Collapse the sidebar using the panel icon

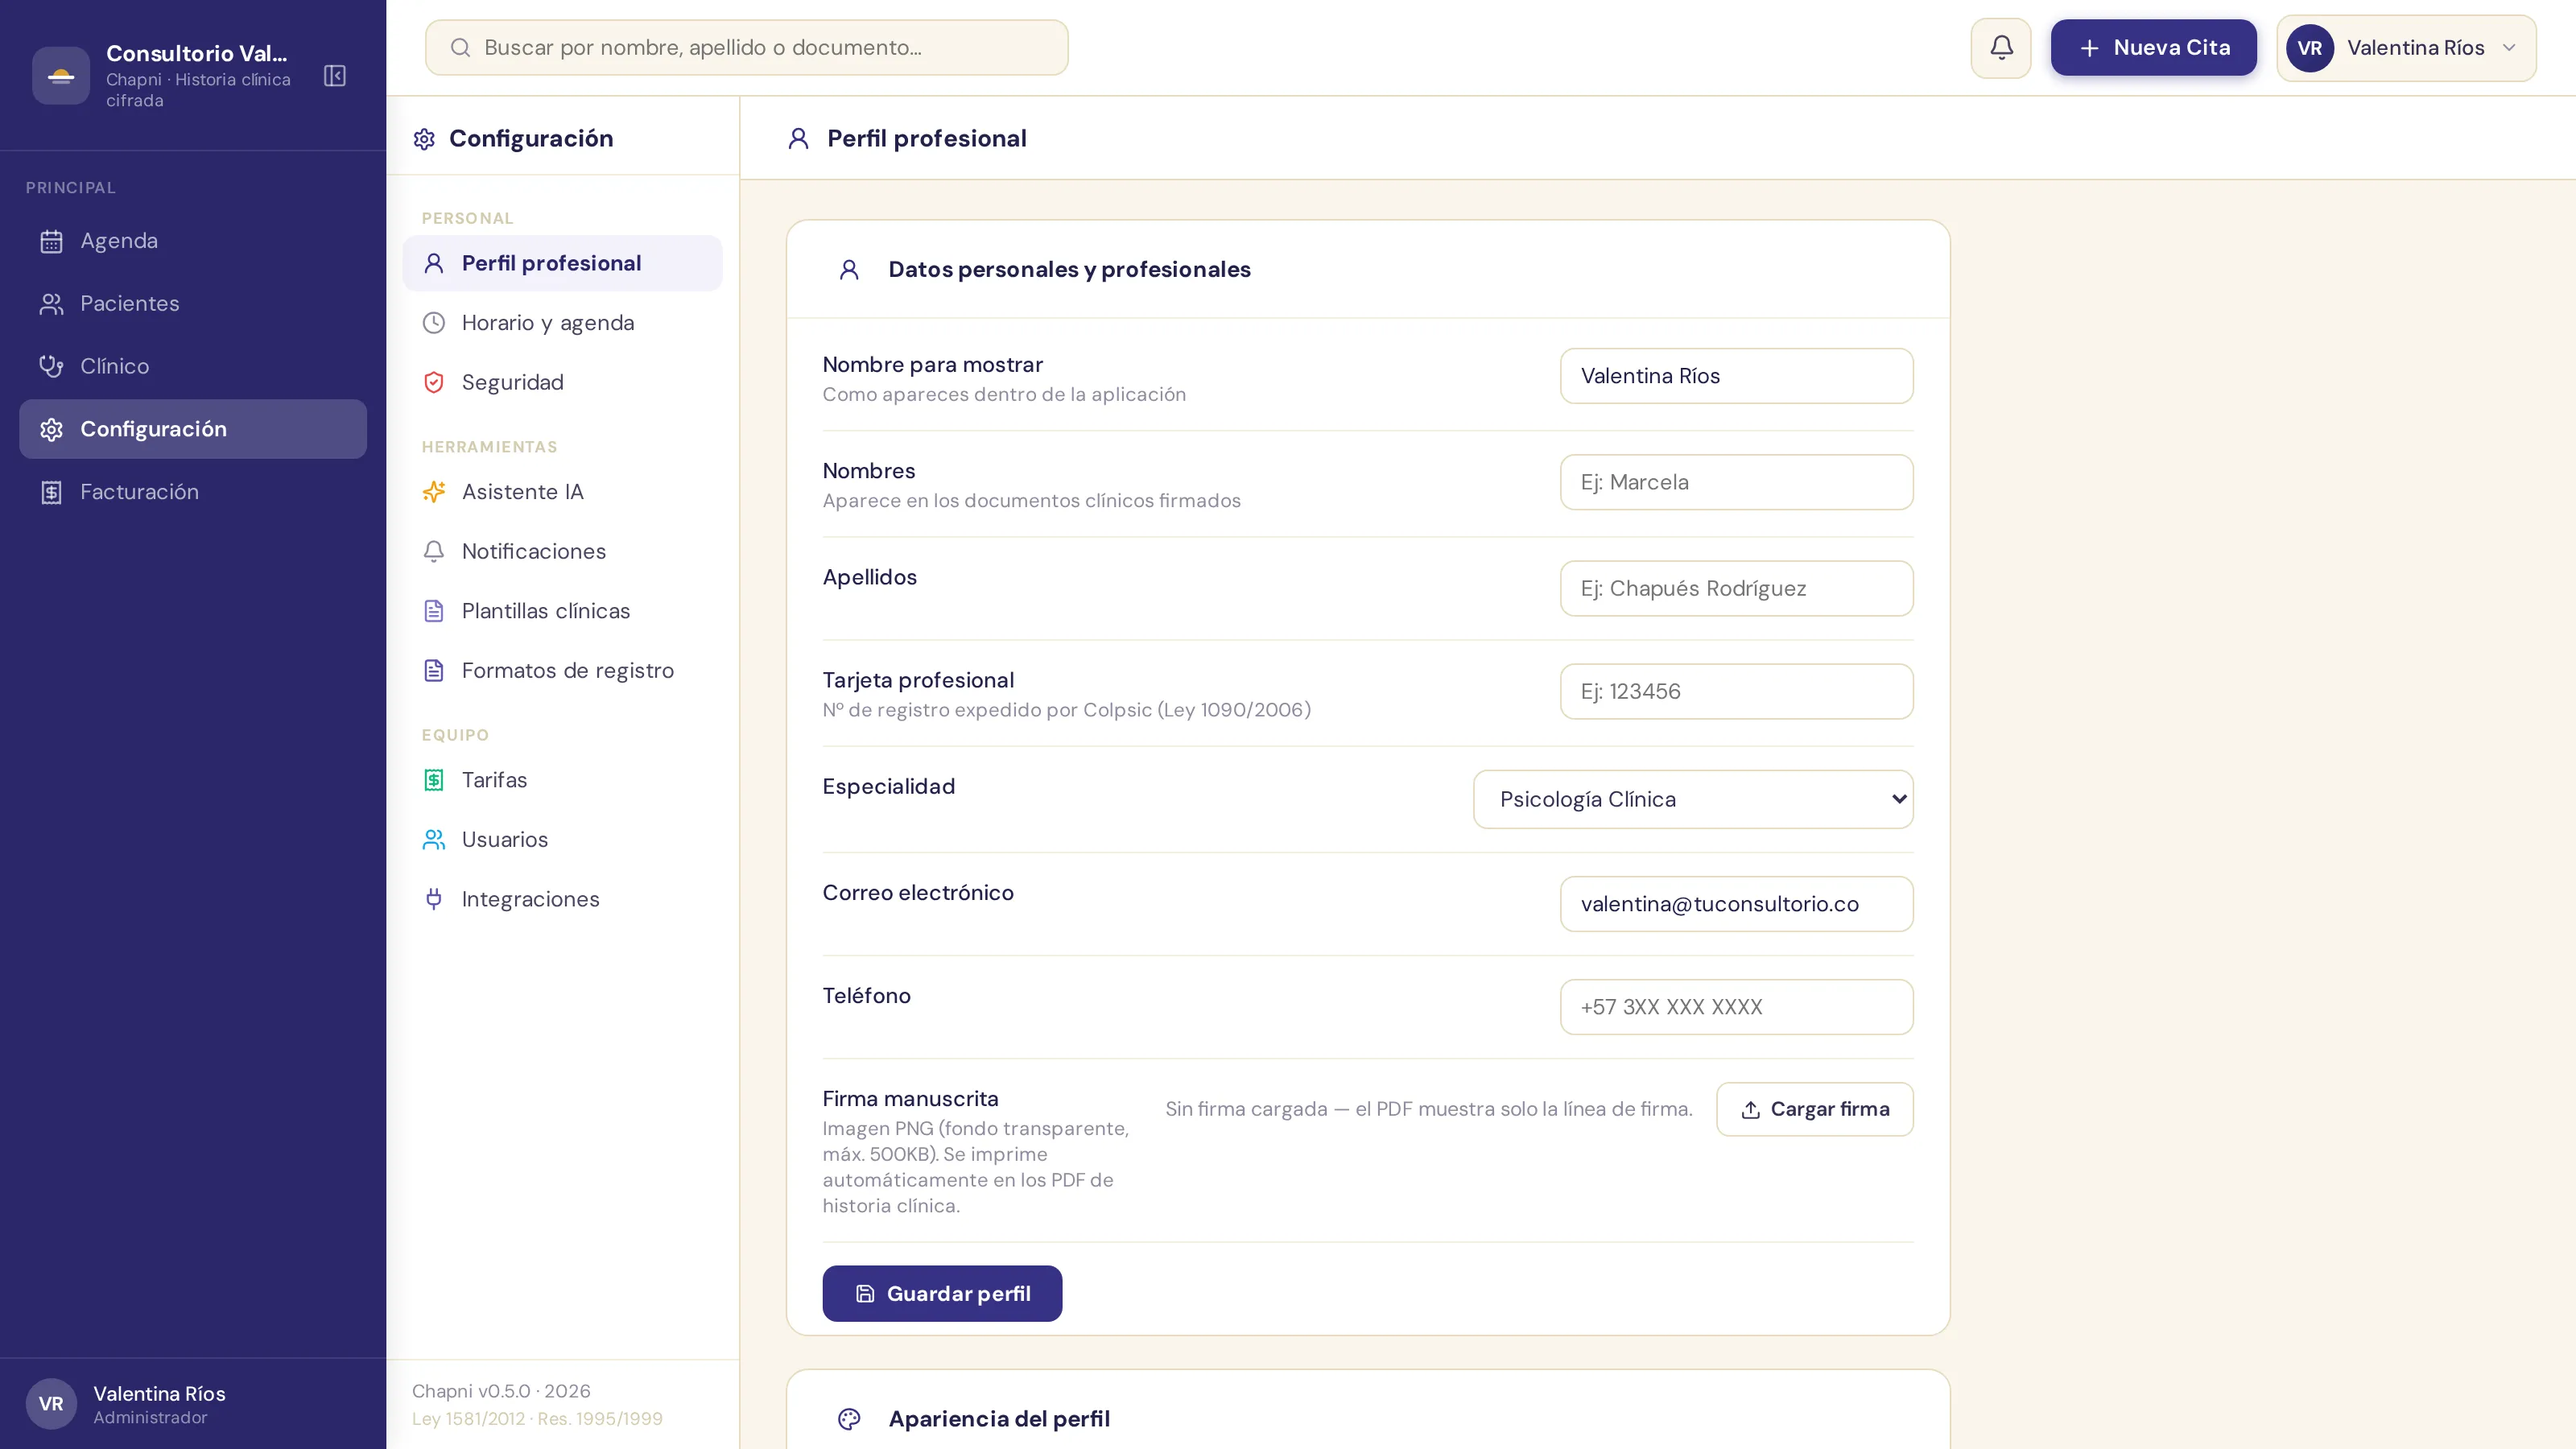pos(335,76)
